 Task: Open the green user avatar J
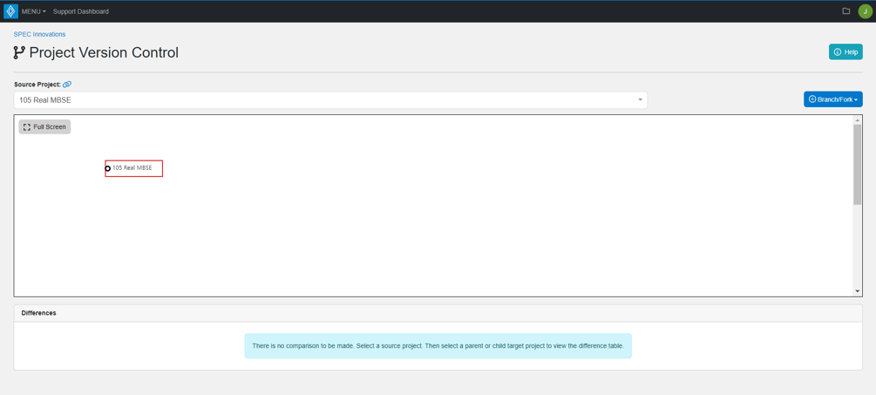865,11
